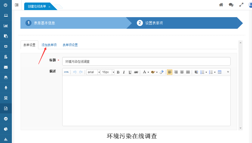Go to home via house icon

(221, 5)
